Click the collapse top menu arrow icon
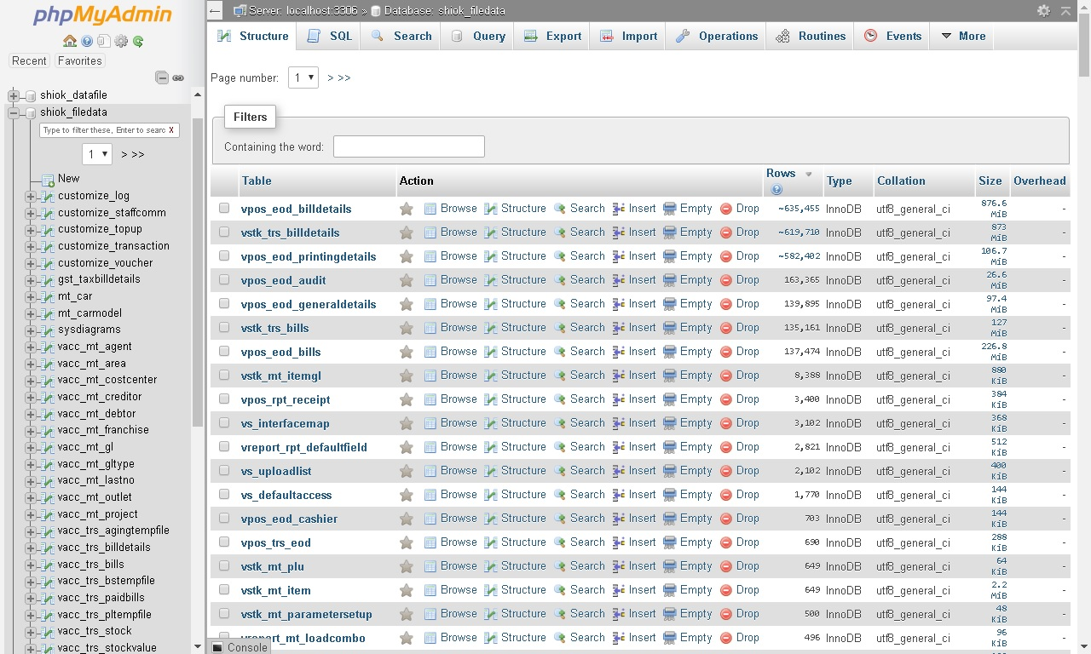The height and width of the screenshot is (654, 1091). pyautogui.click(x=1065, y=10)
